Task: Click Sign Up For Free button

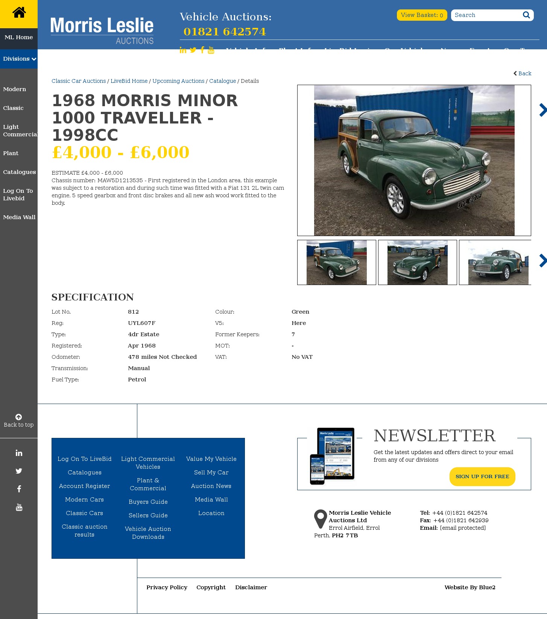Action: pos(482,477)
